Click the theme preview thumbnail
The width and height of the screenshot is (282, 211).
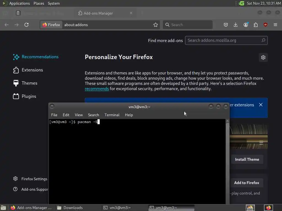pos(249,137)
